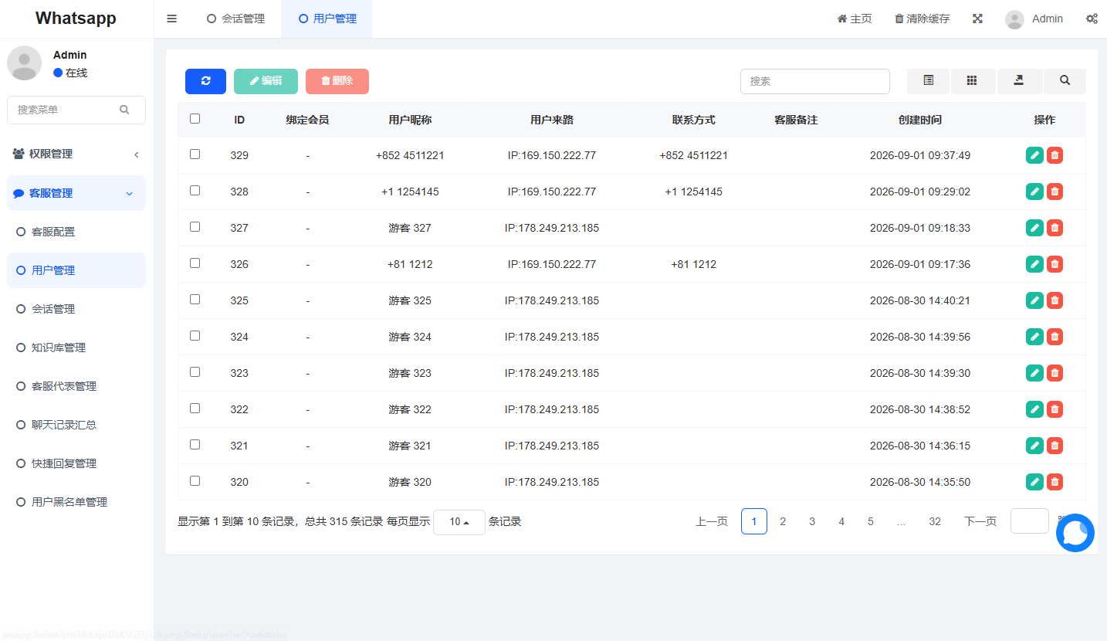
Task: Click the edit icon for row 329
Action: pos(1034,155)
